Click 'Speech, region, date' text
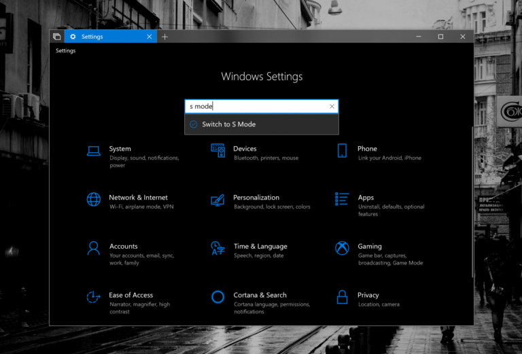This screenshot has height=354, width=522. (259, 256)
